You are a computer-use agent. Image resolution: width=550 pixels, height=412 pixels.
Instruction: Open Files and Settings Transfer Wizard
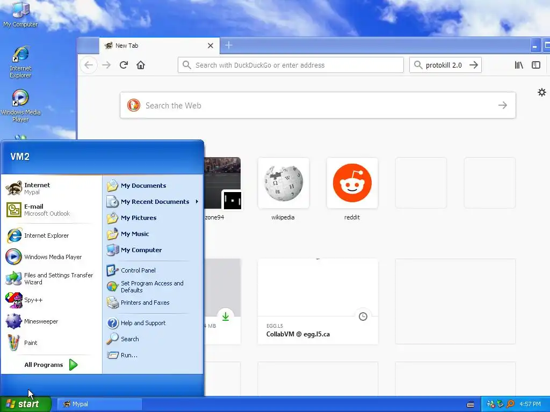51,278
